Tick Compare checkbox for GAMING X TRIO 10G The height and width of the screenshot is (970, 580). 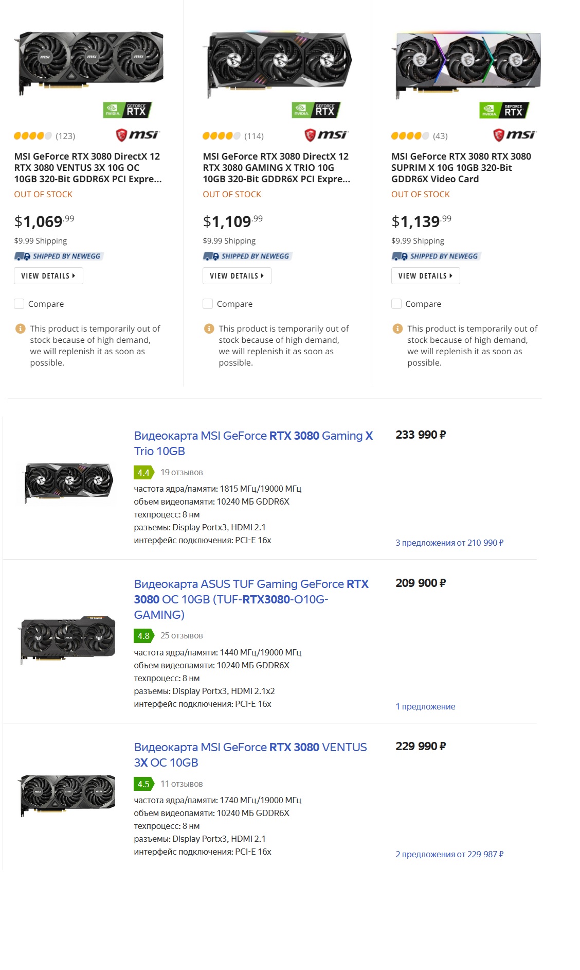208,304
